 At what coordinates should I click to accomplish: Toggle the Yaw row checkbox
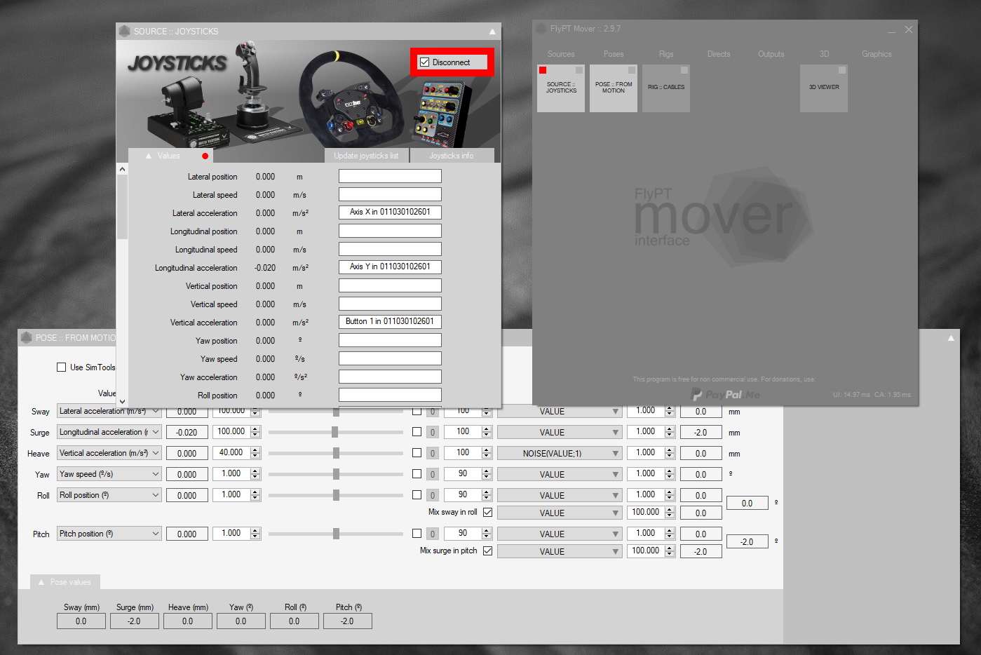pos(417,473)
